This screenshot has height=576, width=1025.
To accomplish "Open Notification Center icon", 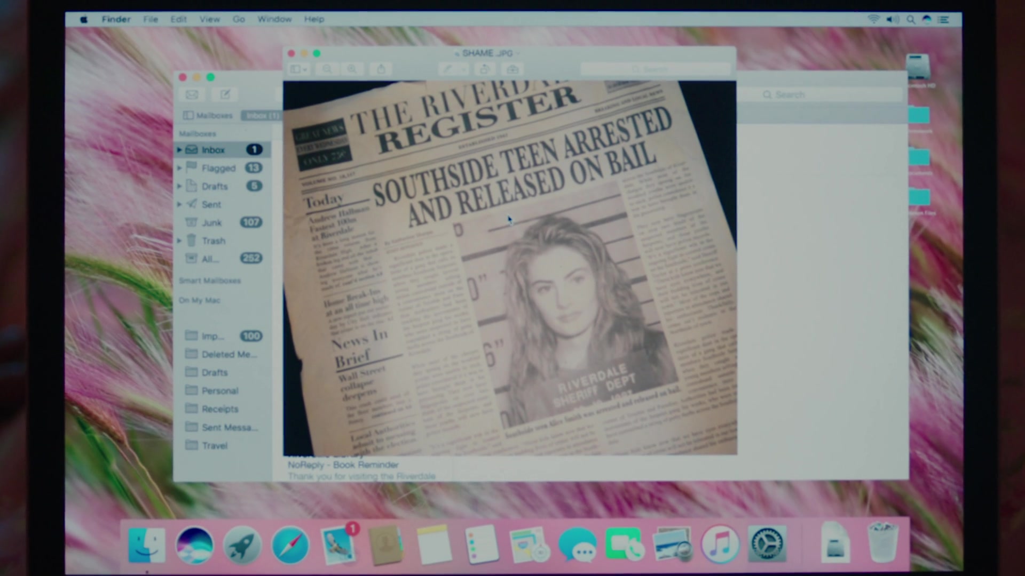I will tap(943, 19).
